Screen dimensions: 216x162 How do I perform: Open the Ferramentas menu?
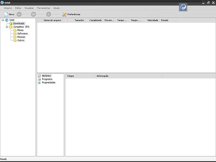[43, 8]
